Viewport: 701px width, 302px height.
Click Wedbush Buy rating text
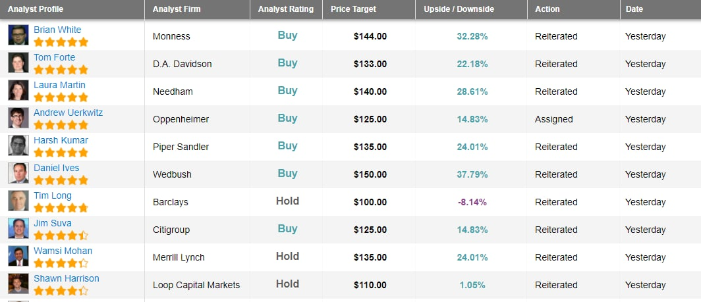pos(287,173)
